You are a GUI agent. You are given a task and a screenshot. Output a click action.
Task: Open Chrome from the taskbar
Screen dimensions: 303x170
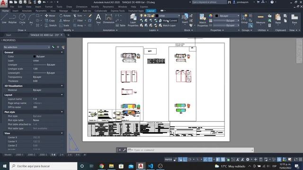[x=101, y=166]
